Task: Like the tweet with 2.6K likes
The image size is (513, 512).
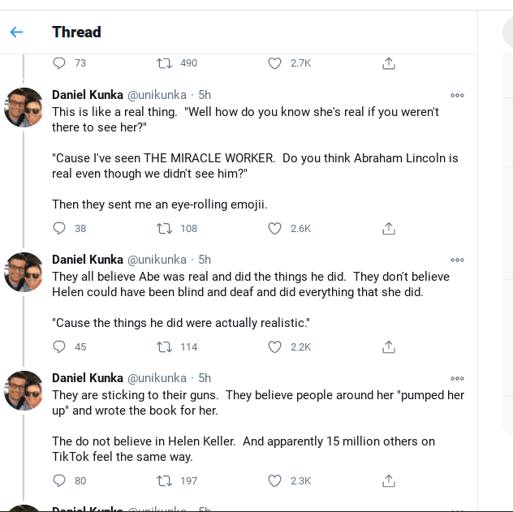Action: coord(274,229)
